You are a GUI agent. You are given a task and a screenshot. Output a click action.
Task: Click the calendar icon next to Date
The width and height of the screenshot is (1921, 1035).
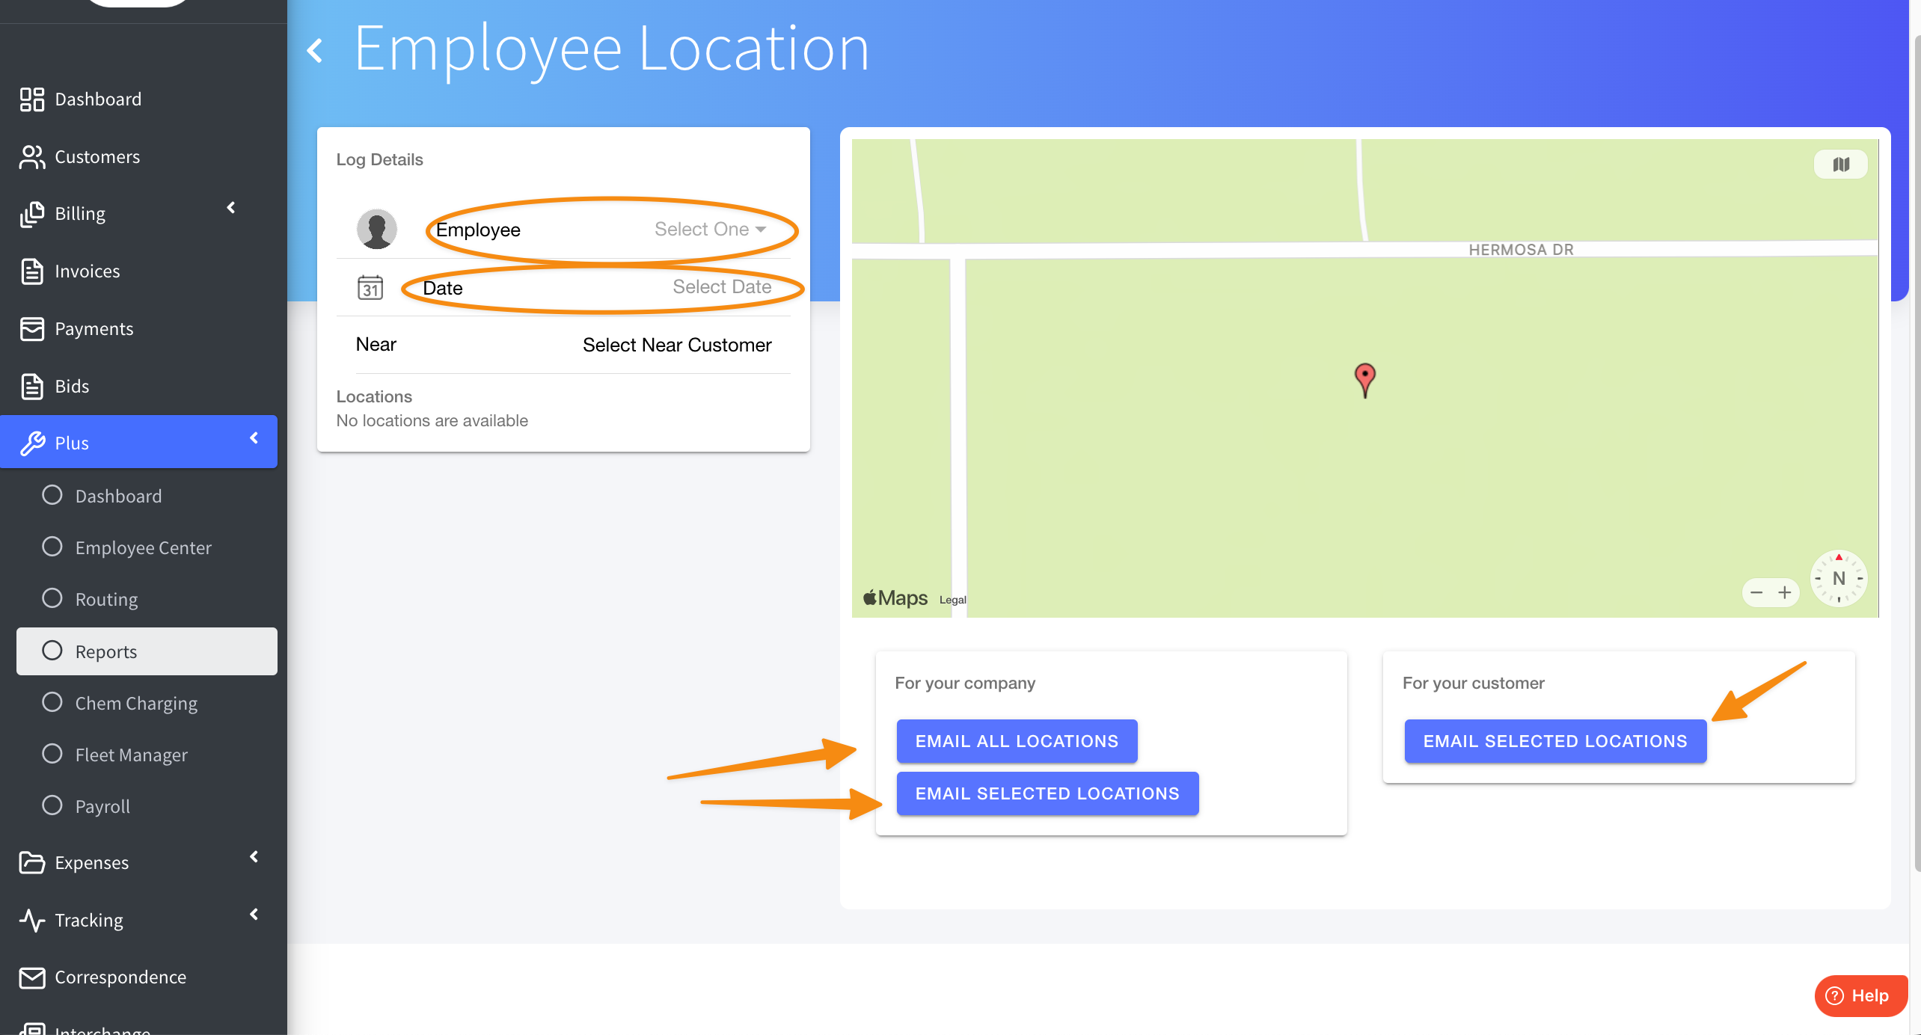tap(370, 287)
